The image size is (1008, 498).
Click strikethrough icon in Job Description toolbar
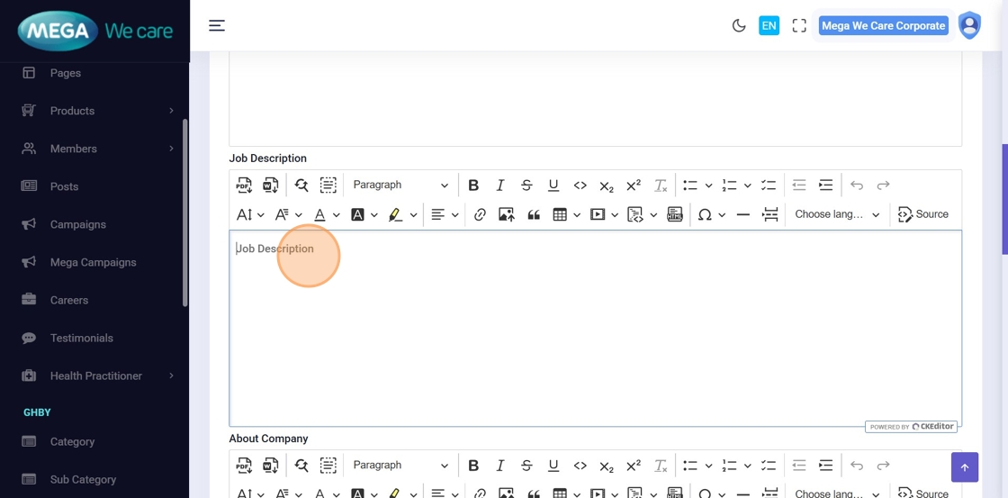[526, 186]
